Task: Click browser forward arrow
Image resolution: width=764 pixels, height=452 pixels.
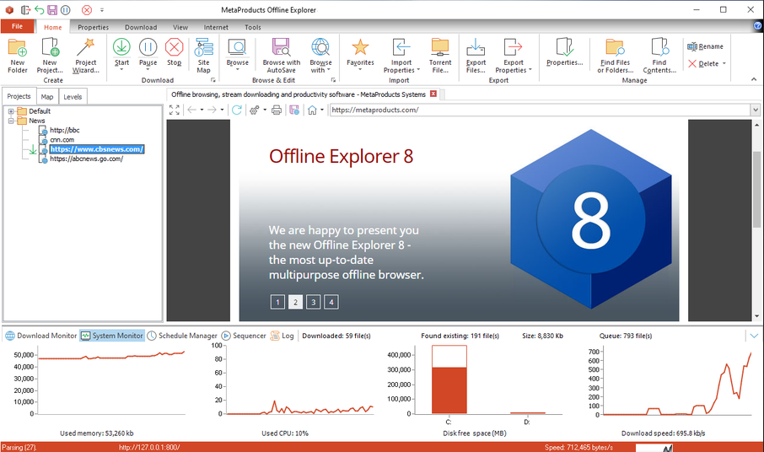Action: 212,110
